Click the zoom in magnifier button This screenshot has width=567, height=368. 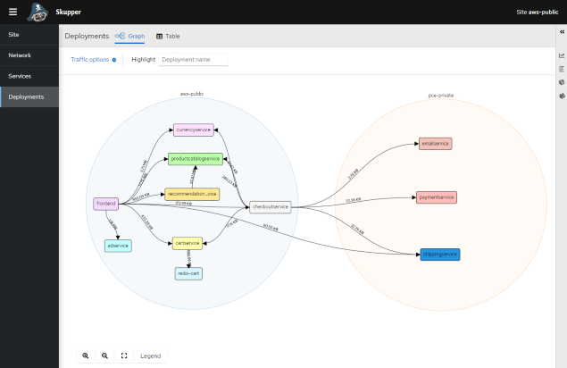click(86, 355)
